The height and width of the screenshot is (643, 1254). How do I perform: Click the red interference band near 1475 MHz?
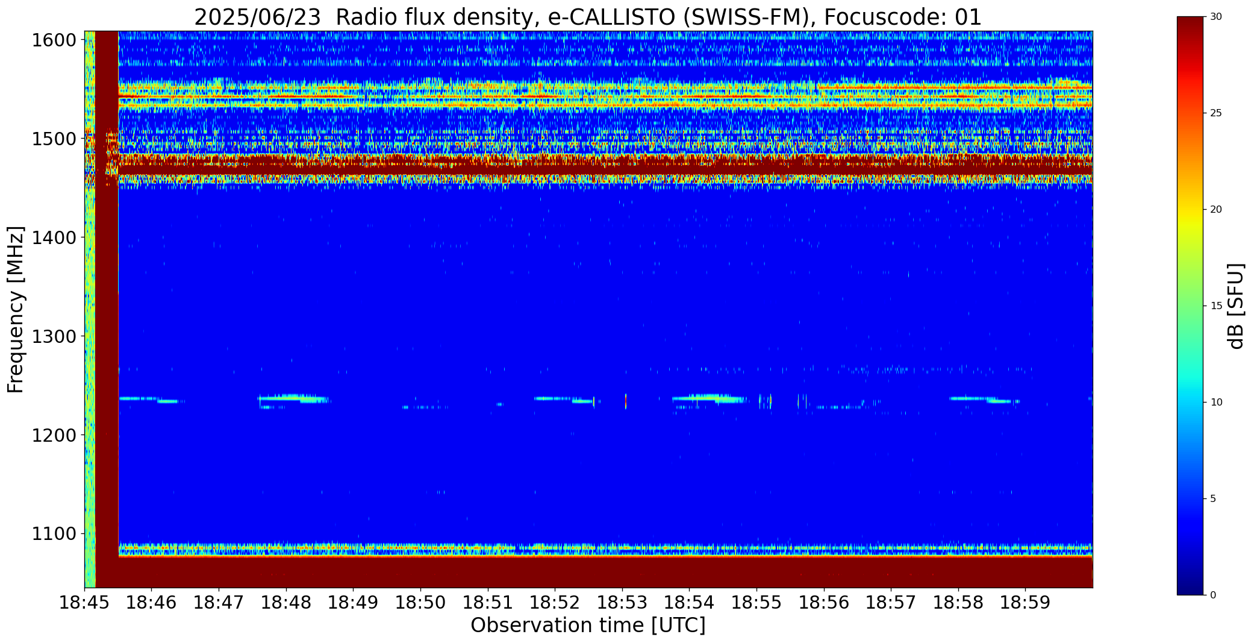coord(605,164)
